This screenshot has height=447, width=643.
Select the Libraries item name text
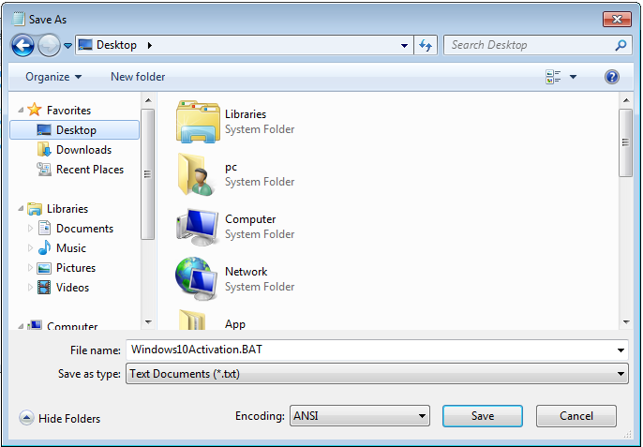(x=246, y=114)
